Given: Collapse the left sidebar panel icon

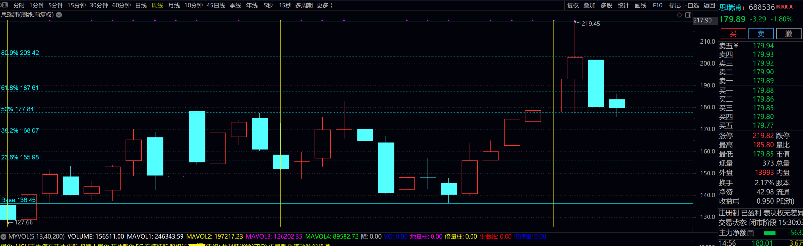Looking at the screenshot, I should point(4,5).
